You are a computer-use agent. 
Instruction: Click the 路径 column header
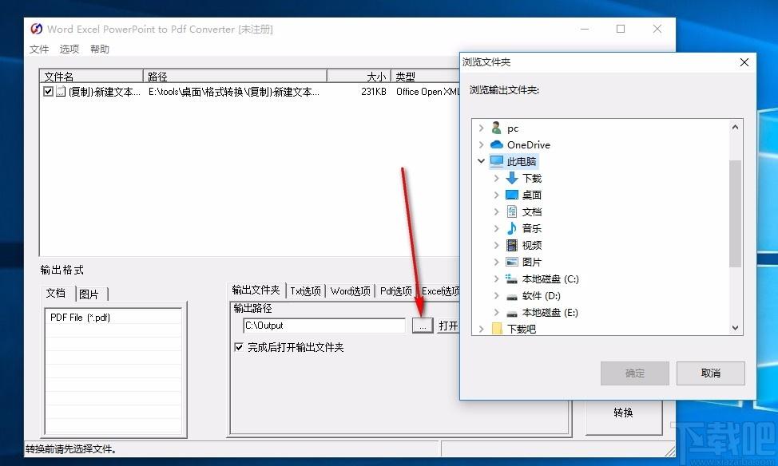coord(235,77)
